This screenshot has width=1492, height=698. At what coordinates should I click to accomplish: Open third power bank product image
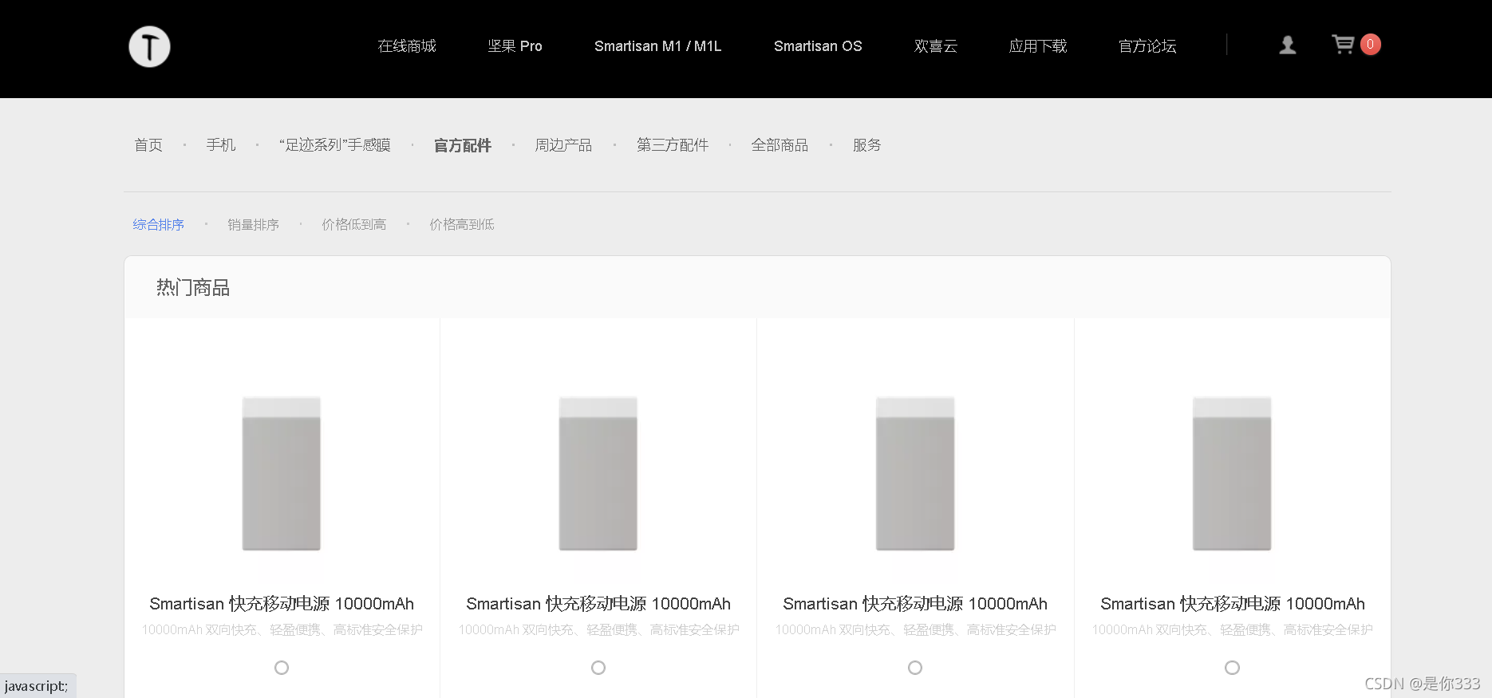915,473
